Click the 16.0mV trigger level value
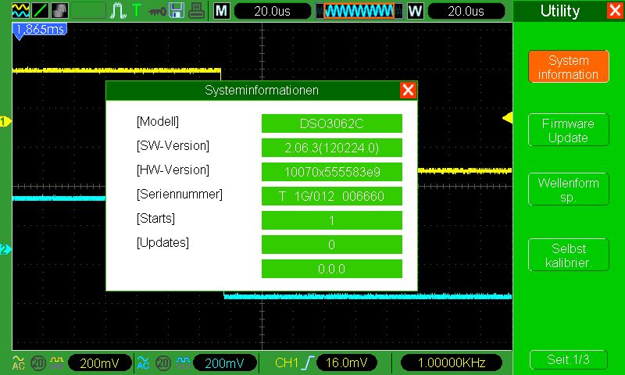Image resolution: width=625 pixels, height=375 pixels. pyautogui.click(x=346, y=362)
